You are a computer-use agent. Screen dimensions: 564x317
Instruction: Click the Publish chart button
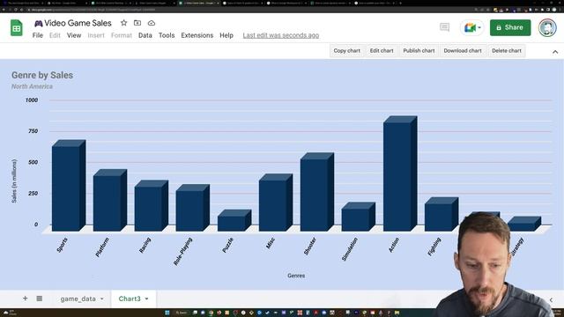pos(419,51)
